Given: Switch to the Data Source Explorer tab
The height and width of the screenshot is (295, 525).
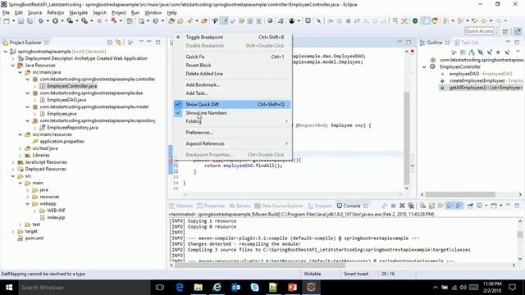Looking at the screenshot, I should point(279,206).
